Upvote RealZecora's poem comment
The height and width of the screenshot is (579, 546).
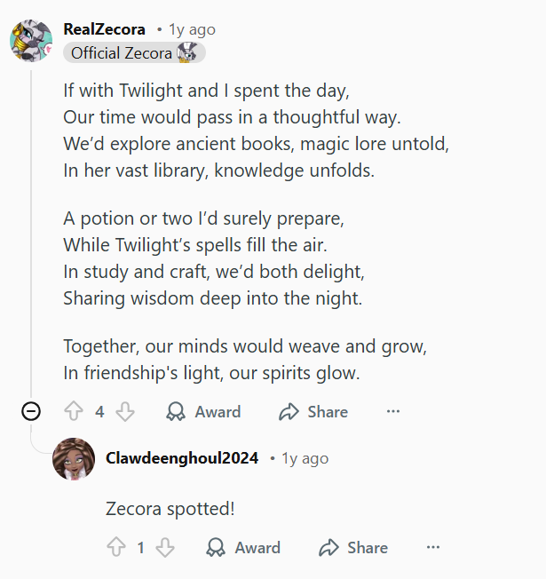[75, 411]
